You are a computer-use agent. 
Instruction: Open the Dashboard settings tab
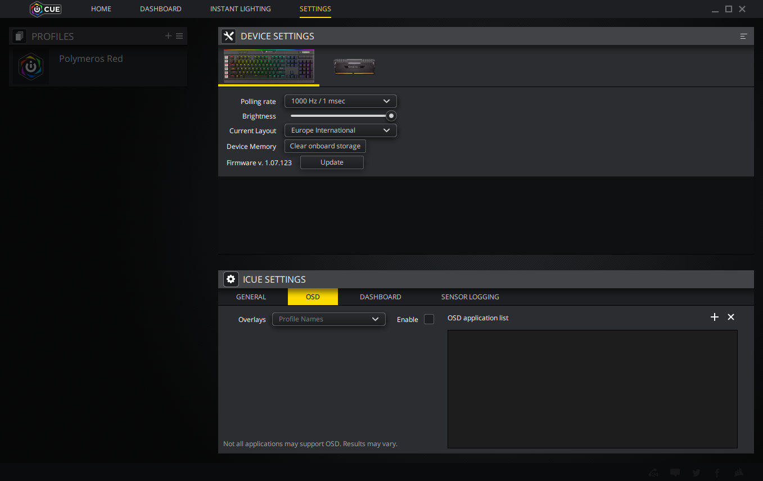[381, 297]
